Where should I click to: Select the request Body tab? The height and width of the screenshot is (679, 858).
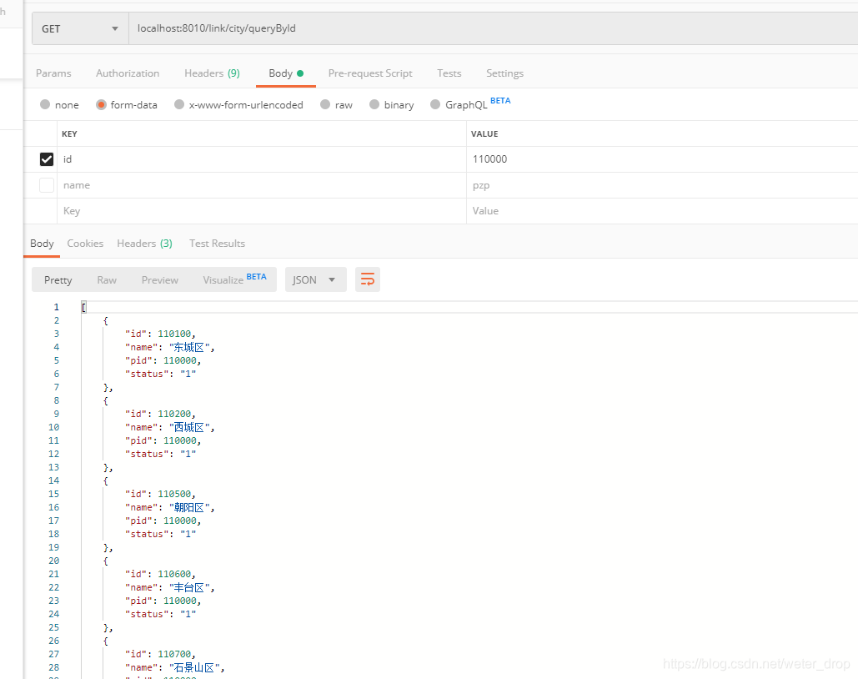click(286, 73)
